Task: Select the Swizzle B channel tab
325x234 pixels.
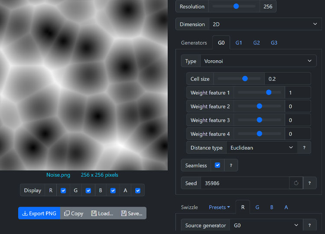Action: pyautogui.click(x=272, y=207)
